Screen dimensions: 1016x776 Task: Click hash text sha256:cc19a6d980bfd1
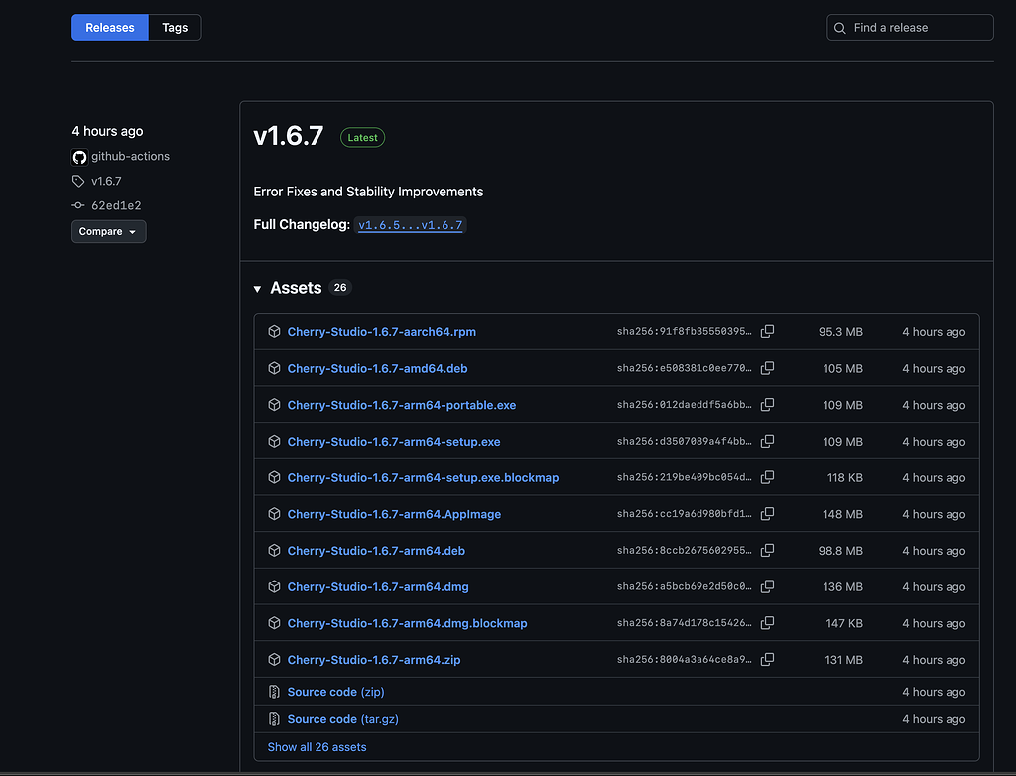point(685,513)
